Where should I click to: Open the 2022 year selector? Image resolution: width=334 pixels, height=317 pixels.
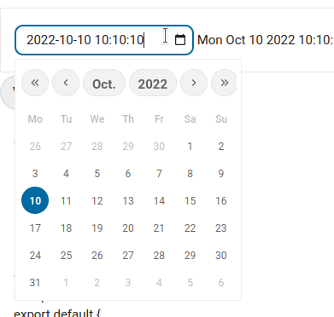(x=153, y=83)
